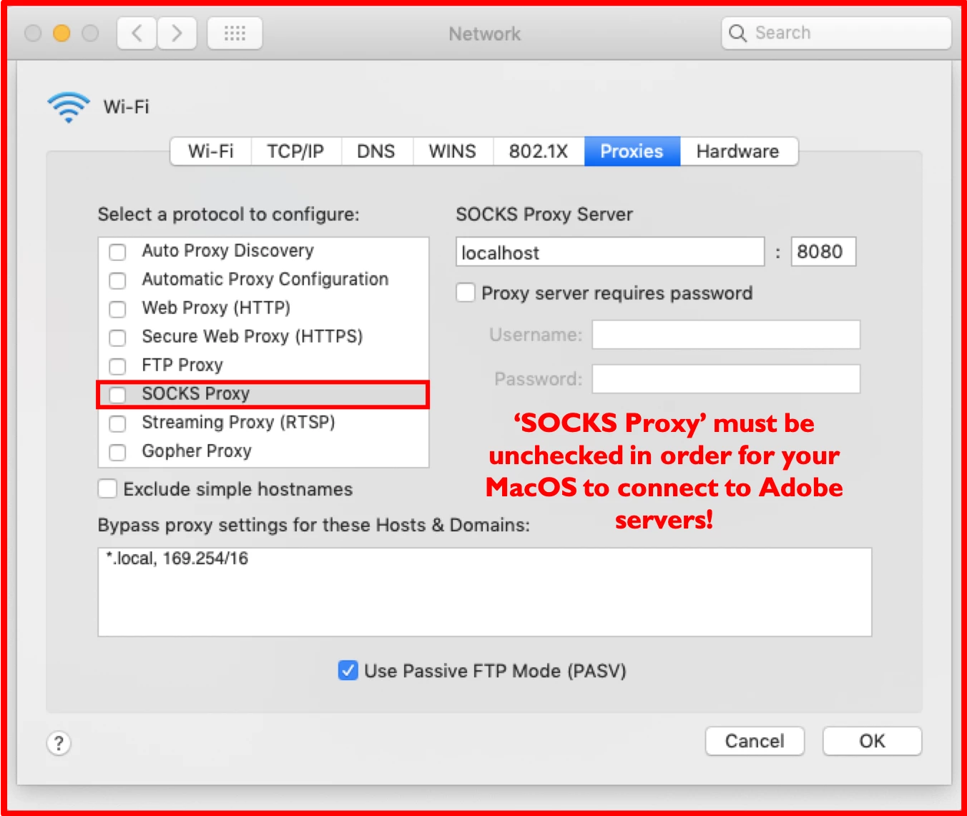Click the magnifier icon in Search
The image size is (967, 816).
(737, 33)
